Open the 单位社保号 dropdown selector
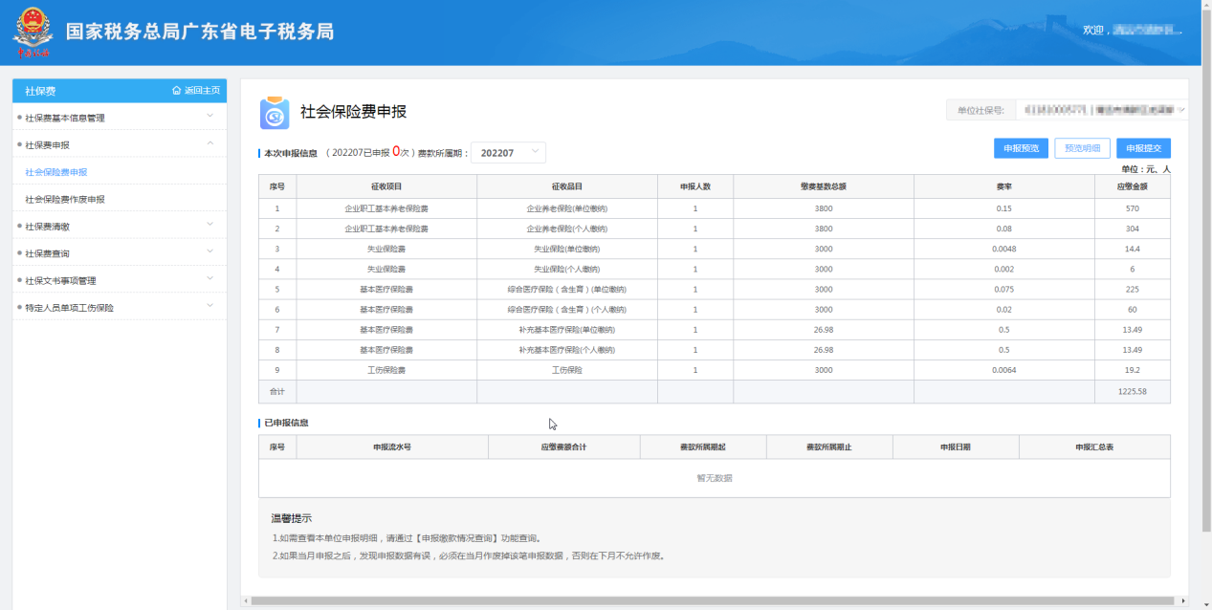Screen dimensions: 1212x610 (x=1100, y=111)
